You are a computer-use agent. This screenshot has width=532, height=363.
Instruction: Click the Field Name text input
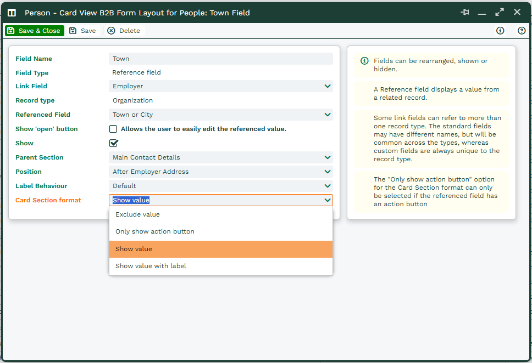tap(220, 59)
